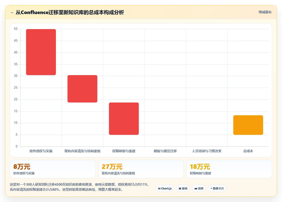Select the Chart.js tag chip

[x=165, y=188]
